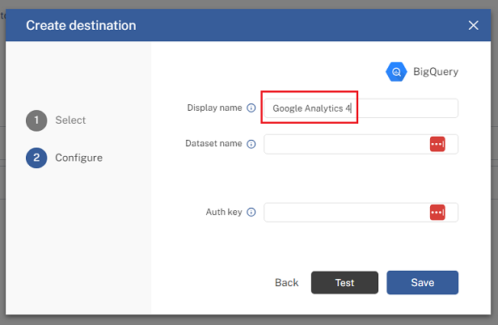
Task: Click the Display name label
Action: (214, 108)
